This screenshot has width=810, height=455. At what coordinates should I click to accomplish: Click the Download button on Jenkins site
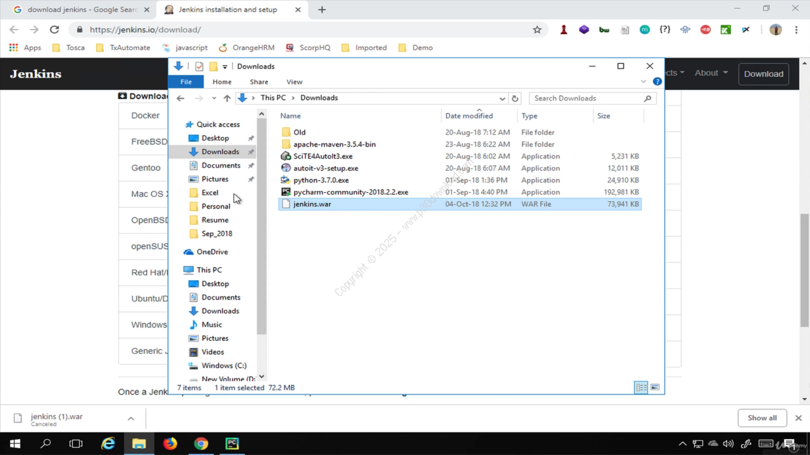764,73
